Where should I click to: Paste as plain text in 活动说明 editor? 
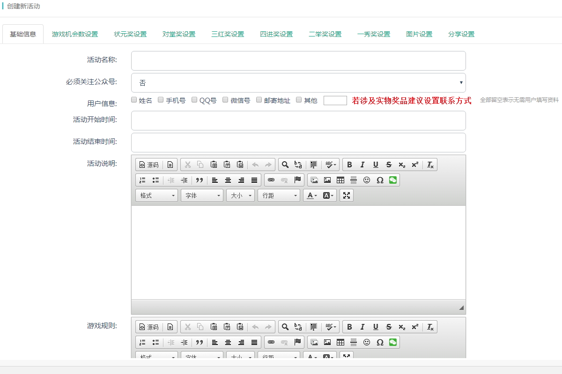[x=227, y=165]
